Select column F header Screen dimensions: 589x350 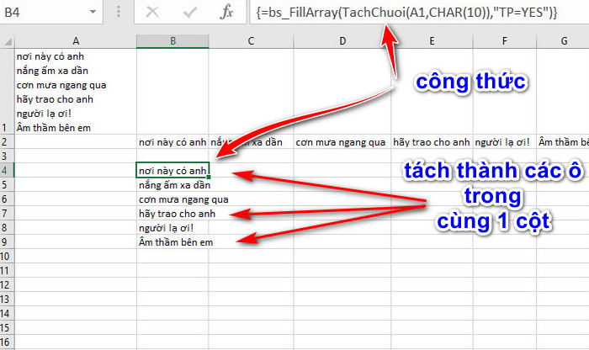pyautogui.click(x=505, y=41)
